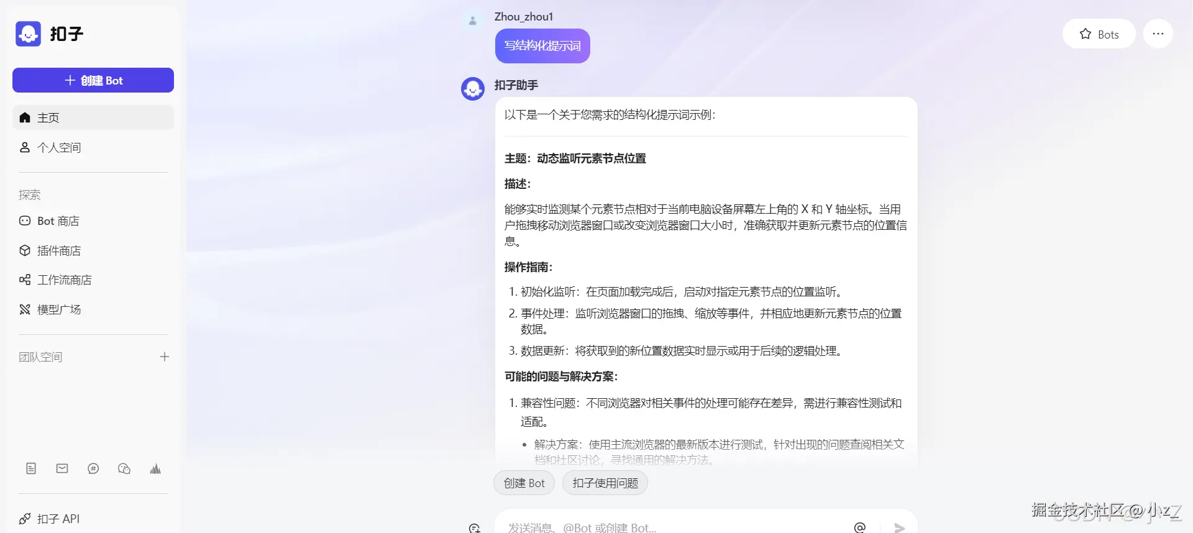The image size is (1193, 533).
Task: Click the 扣子 logo icon
Action: [x=28, y=34]
